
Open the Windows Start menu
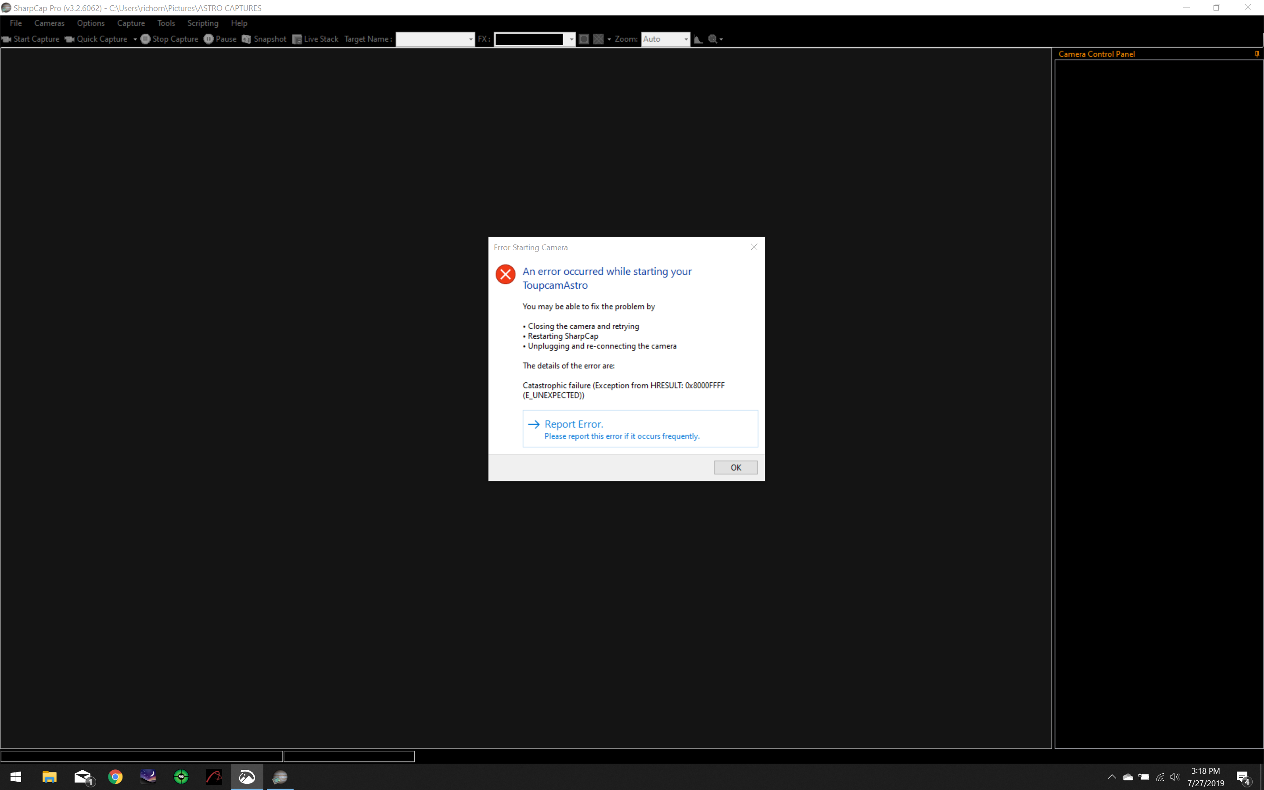pyautogui.click(x=16, y=777)
